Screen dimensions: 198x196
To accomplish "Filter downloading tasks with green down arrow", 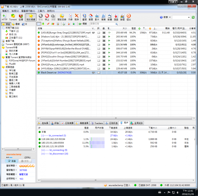I will [43, 24].
